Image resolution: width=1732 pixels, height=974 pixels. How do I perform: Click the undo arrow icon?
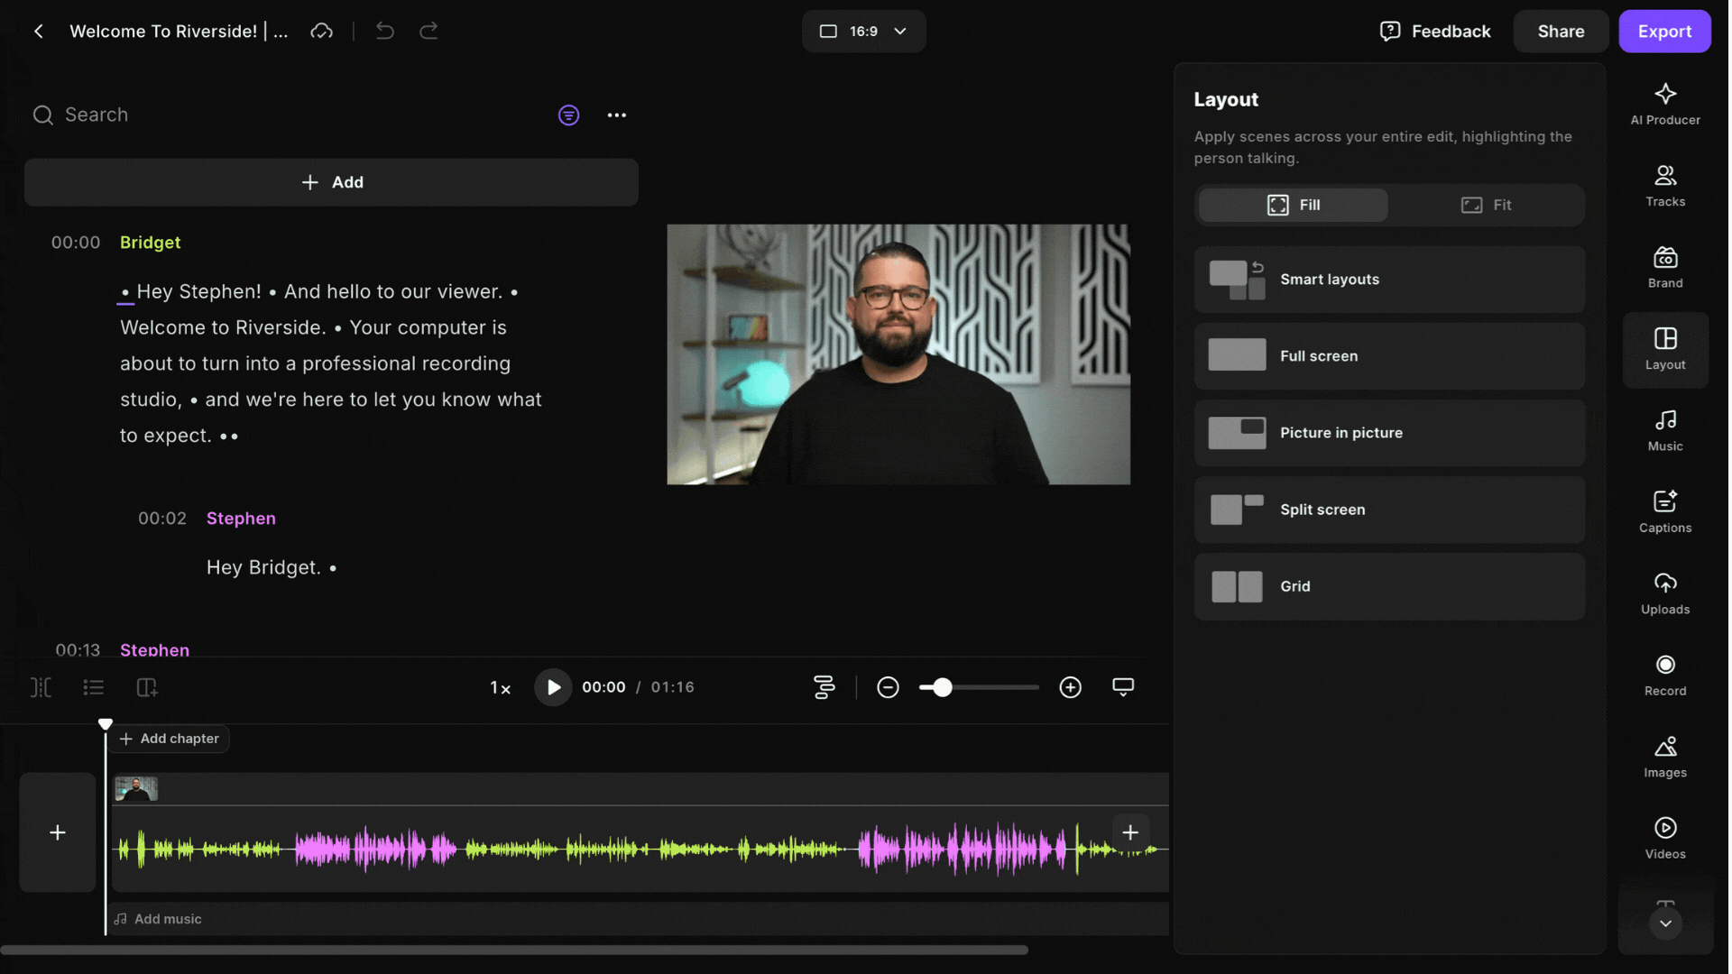click(x=385, y=31)
